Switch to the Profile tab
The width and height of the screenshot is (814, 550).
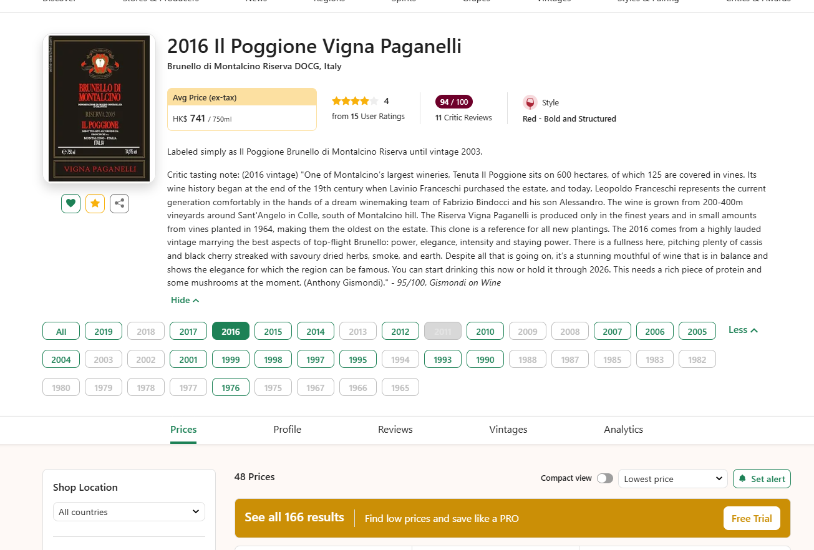287,429
